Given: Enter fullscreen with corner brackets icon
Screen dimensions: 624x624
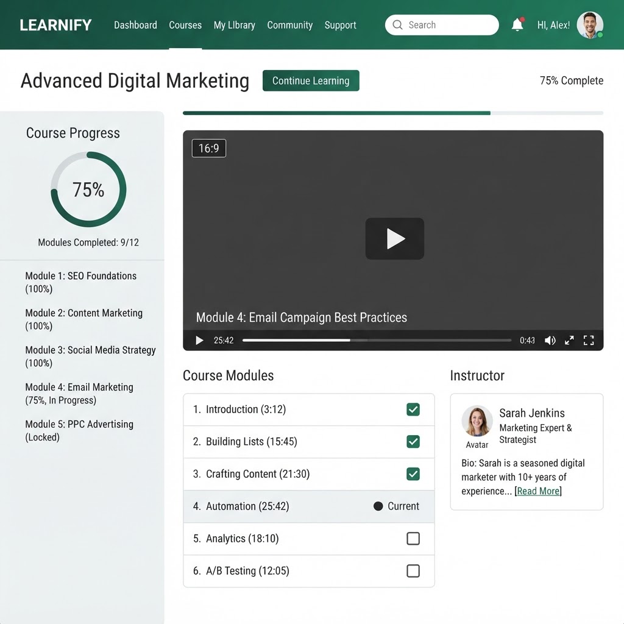Looking at the screenshot, I should pos(589,340).
